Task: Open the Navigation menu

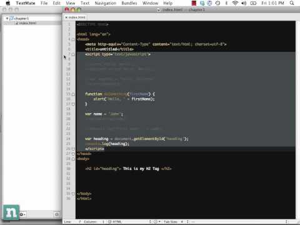Action: pyautogui.click(x=106, y=3)
